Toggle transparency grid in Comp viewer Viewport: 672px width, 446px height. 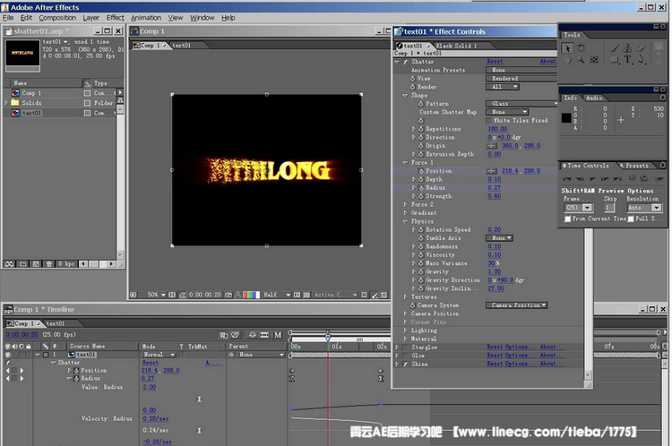[x=306, y=295]
